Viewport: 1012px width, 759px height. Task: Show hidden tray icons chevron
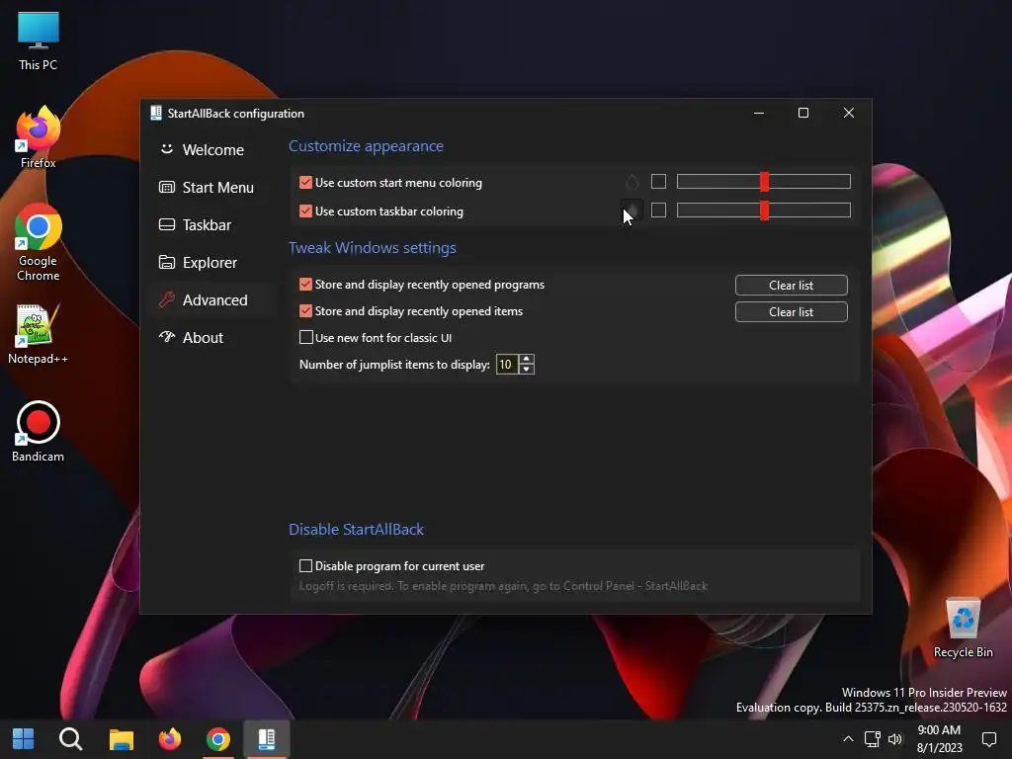point(848,738)
